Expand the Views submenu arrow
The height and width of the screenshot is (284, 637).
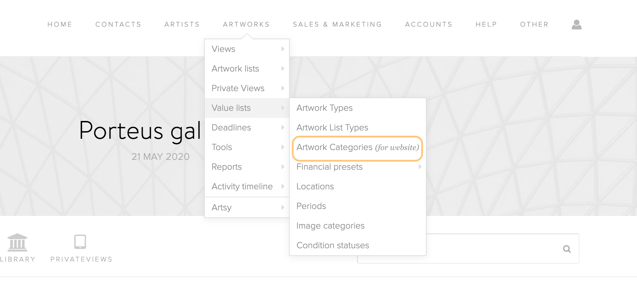(283, 49)
